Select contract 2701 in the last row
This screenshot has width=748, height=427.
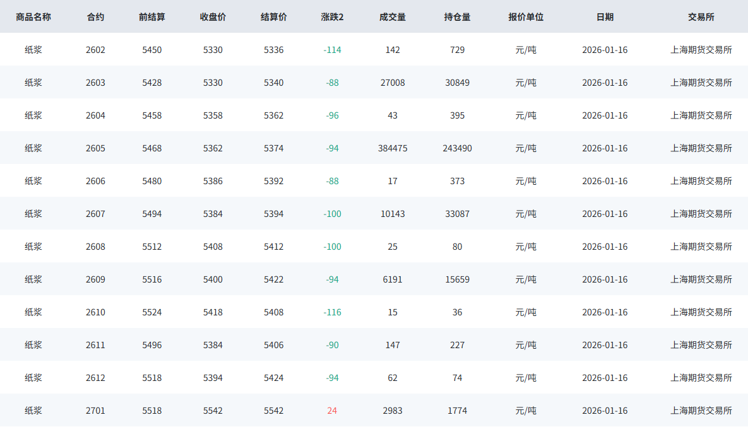coord(95,411)
